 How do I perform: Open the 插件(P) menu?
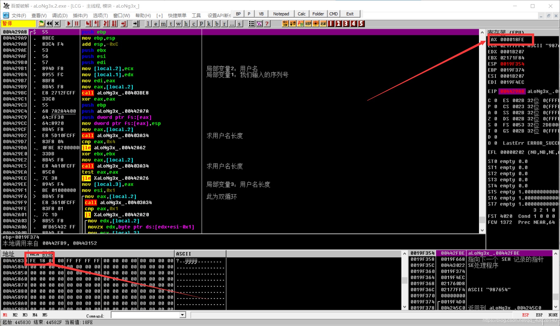[80, 15]
